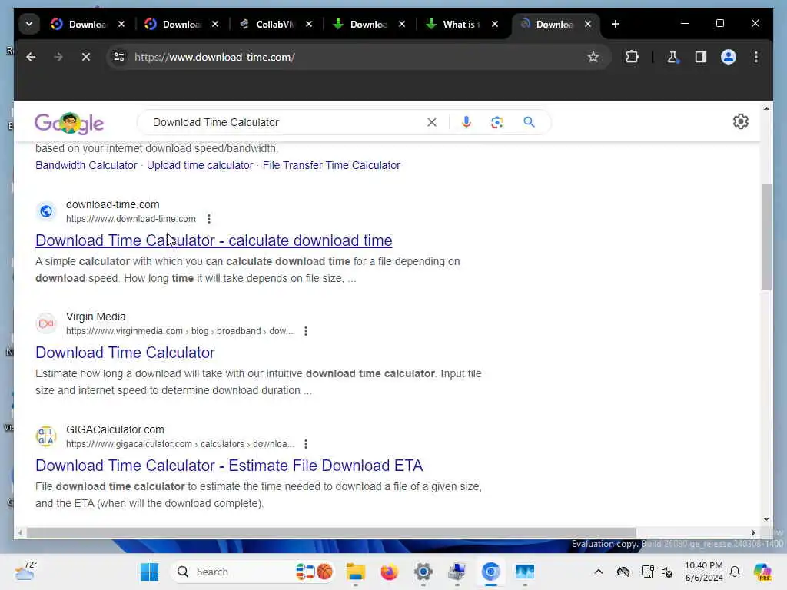Image resolution: width=787 pixels, height=590 pixels.
Task: Click the scroll right arrow
Action: click(x=753, y=533)
